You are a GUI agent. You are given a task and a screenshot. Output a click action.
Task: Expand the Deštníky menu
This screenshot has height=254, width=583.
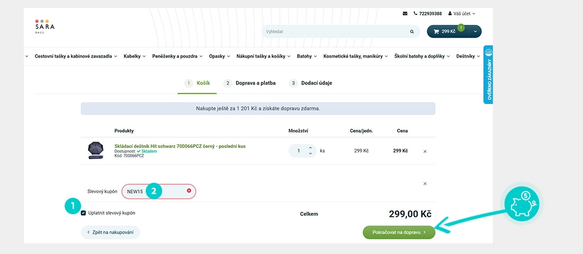468,57
